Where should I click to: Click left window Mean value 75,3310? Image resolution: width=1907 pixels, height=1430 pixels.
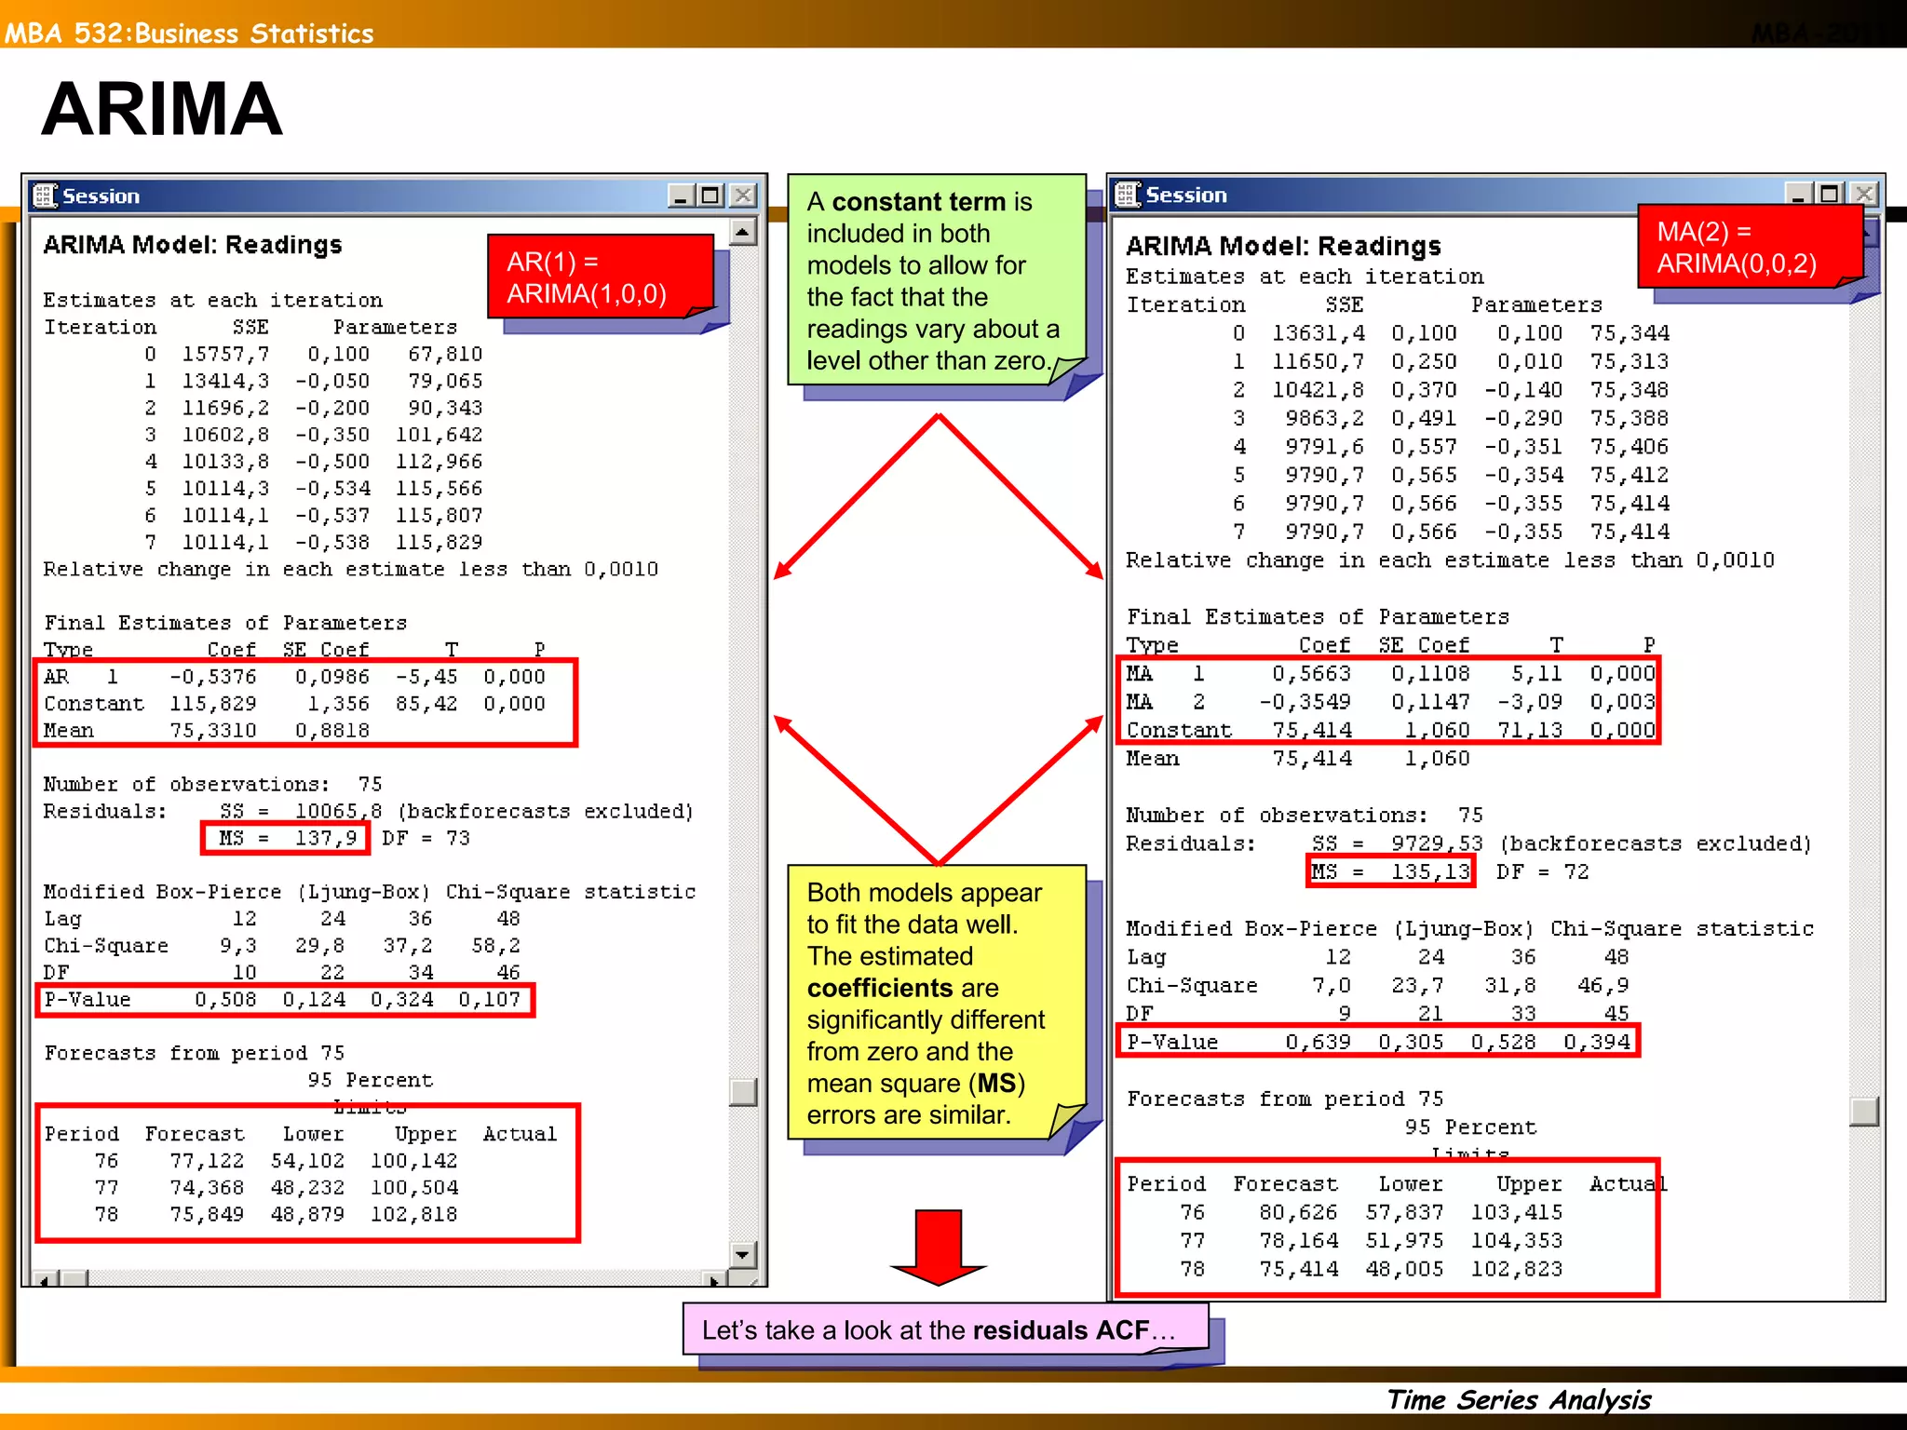pos(212,731)
